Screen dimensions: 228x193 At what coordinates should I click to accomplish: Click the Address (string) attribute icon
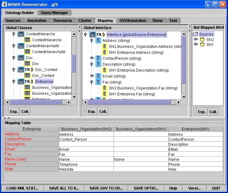[98, 40]
